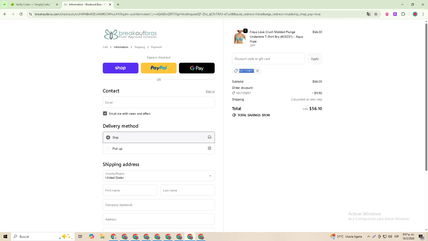Screen dimensions: 428x241
Task: Open the notification center icon
Action: point(421,236)
